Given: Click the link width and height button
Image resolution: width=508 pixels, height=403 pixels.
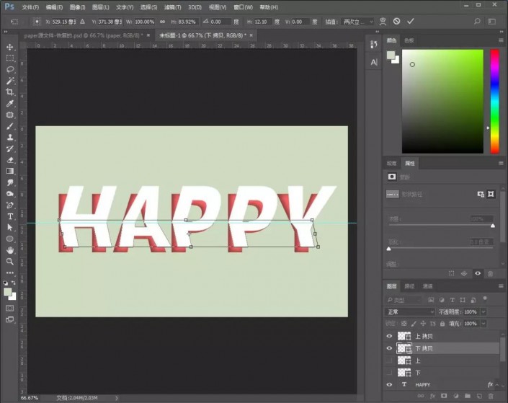Looking at the screenshot, I should click(x=162, y=22).
